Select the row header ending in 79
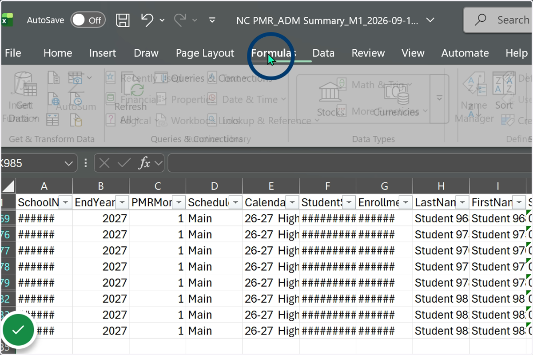Viewport: 533px width, 355px height. [8, 282]
